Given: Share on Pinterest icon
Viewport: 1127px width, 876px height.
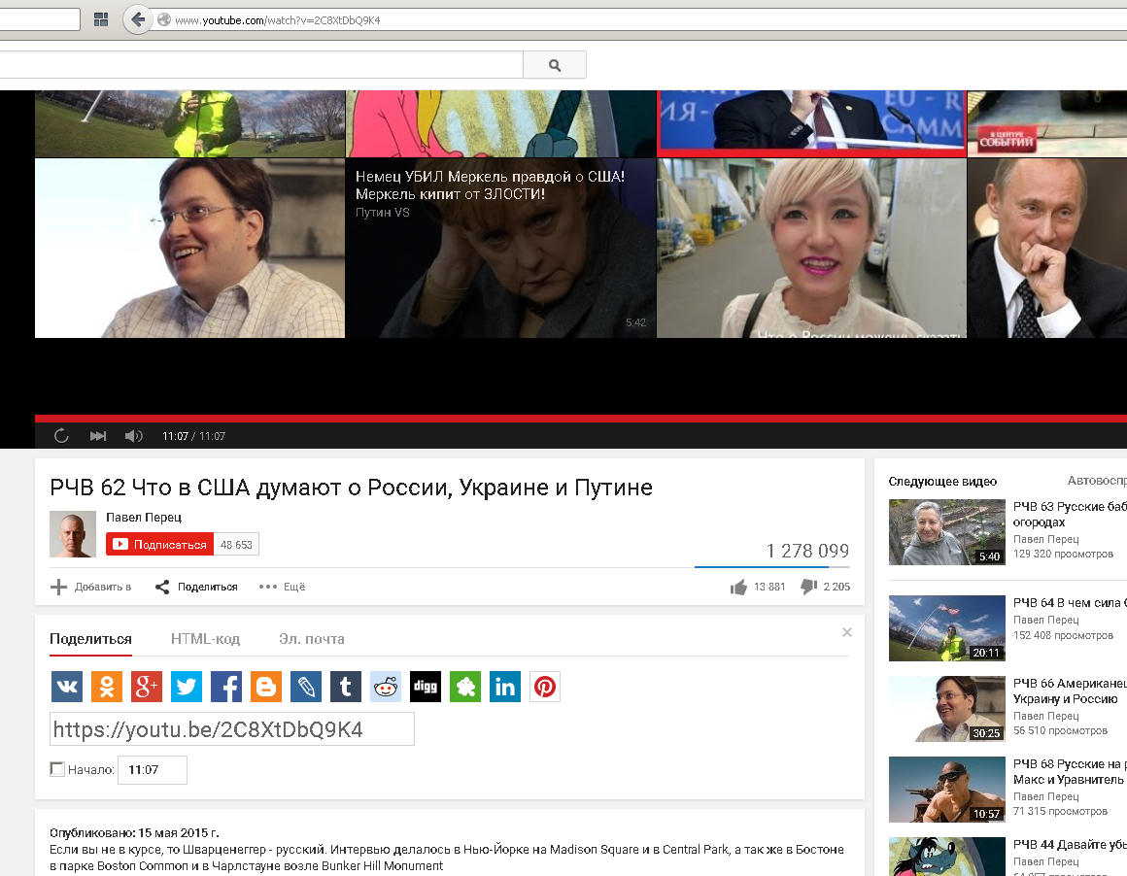Looking at the screenshot, I should 545,687.
